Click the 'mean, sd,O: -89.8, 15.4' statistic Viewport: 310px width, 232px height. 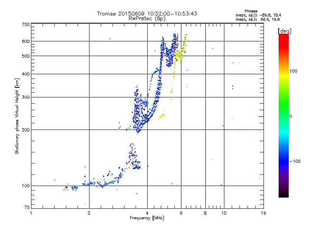(258, 15)
